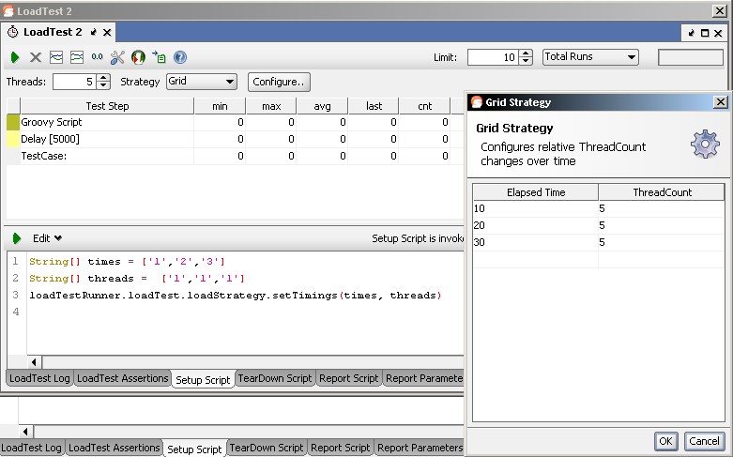
Task: Select the Groovy Script test step row
Action: (x=103, y=122)
